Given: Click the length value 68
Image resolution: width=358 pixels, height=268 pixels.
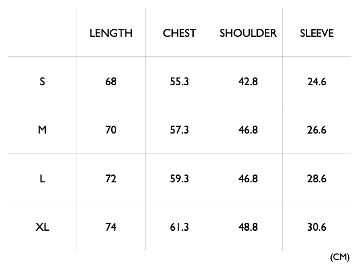Looking at the screenshot, I should tap(111, 82).
